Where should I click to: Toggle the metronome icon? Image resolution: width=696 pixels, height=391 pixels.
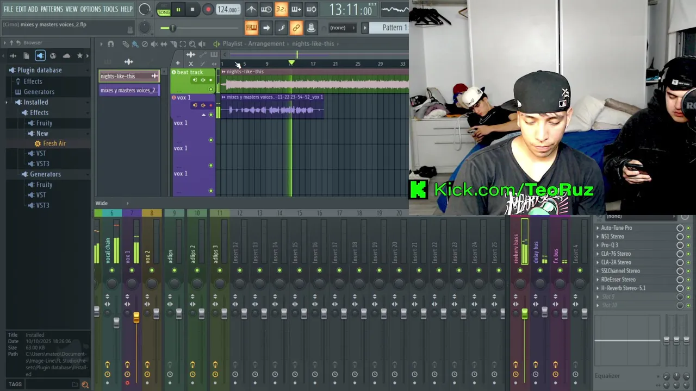point(251,9)
